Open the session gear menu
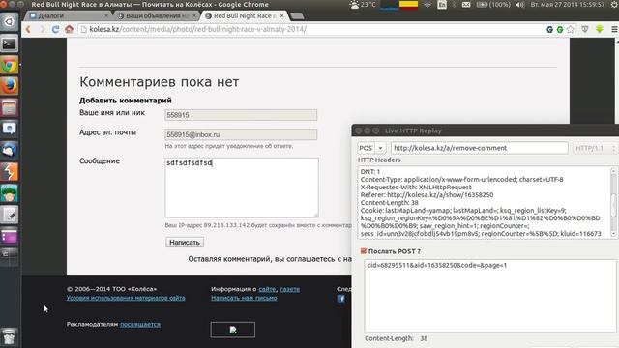The image size is (619, 348). coord(614,5)
